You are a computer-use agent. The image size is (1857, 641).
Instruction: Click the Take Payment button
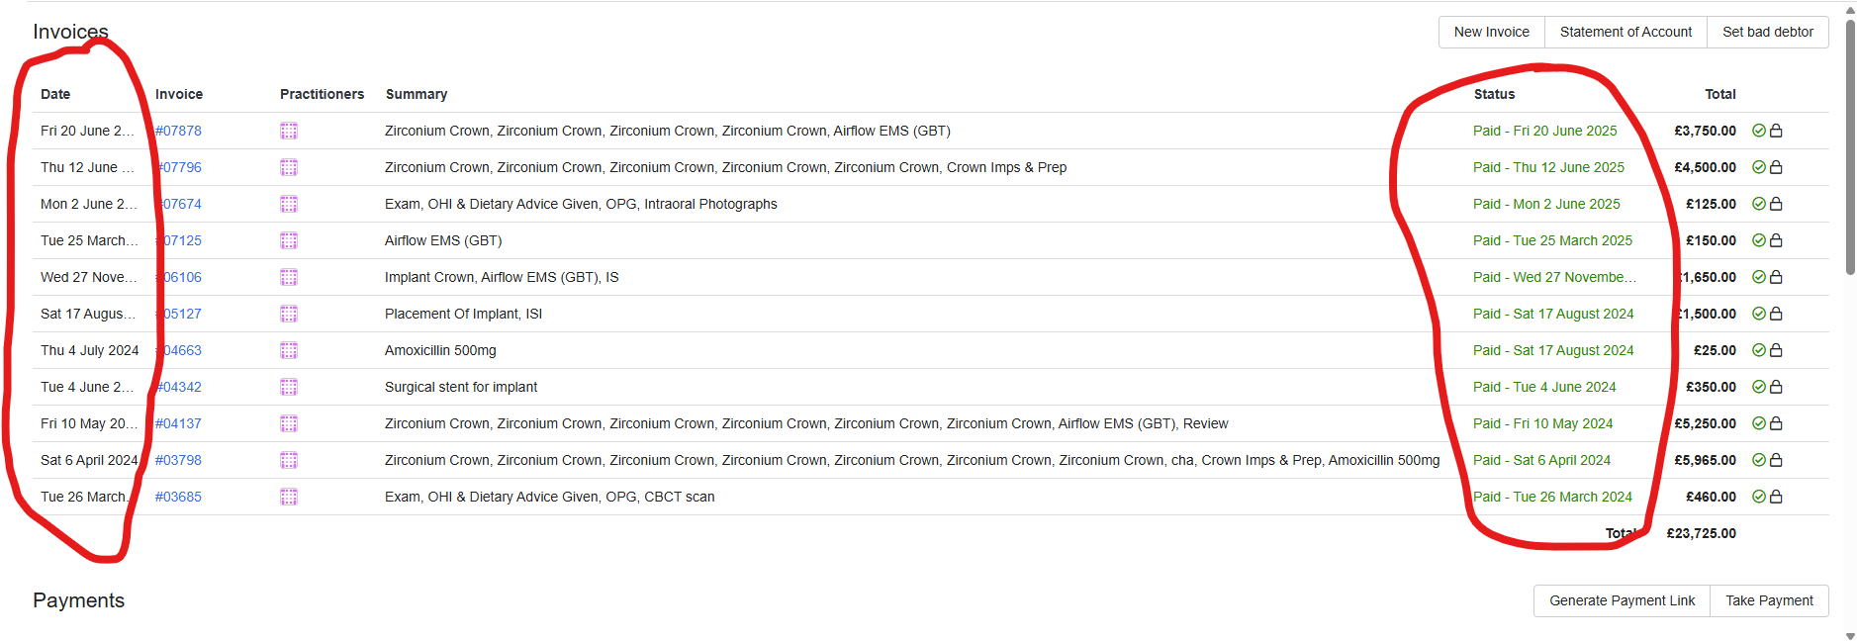click(x=1769, y=600)
